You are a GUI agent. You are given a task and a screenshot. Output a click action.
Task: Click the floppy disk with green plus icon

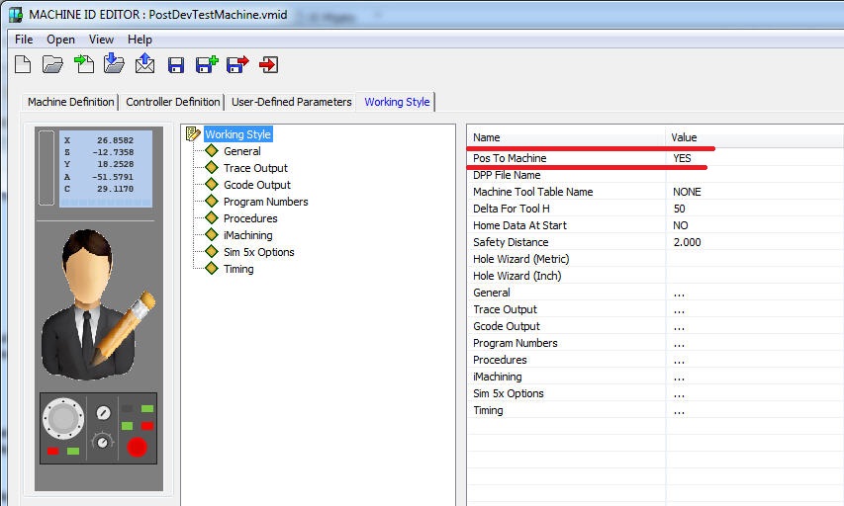[x=207, y=65]
